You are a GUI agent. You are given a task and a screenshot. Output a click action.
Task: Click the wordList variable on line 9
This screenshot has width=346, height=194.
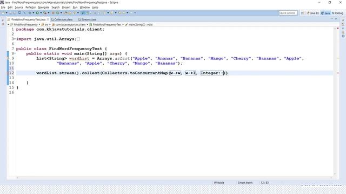point(79,58)
